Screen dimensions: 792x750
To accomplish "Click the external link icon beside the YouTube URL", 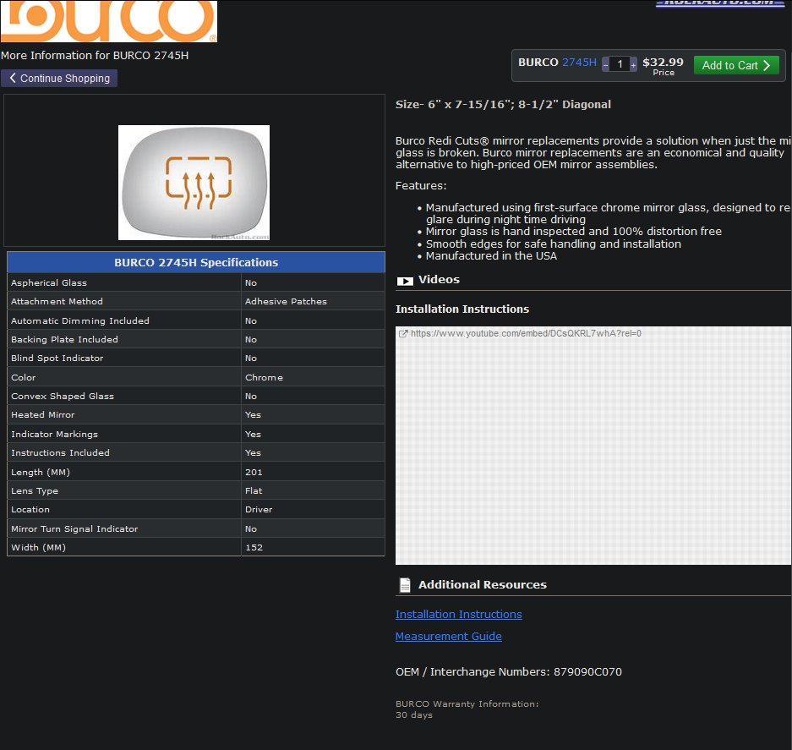I will click(403, 333).
